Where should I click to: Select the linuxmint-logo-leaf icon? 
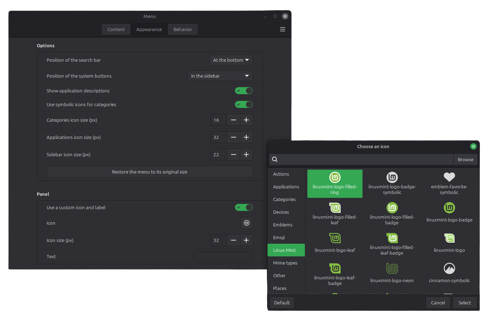pos(335,243)
